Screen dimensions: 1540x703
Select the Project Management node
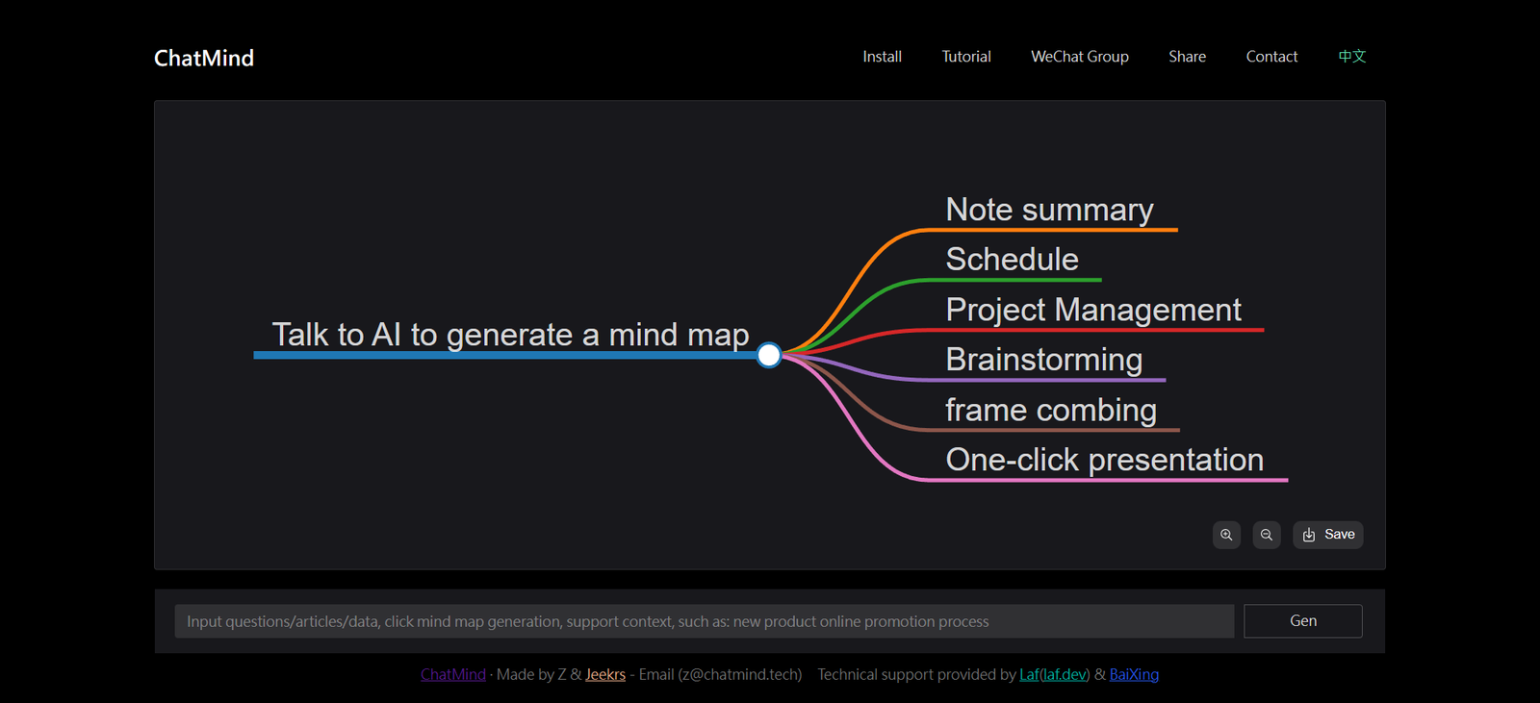click(1093, 310)
